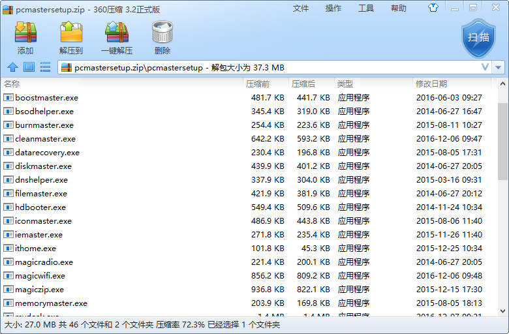Sort by 压缩后 column header
The image size is (509, 334).
coord(312,83)
